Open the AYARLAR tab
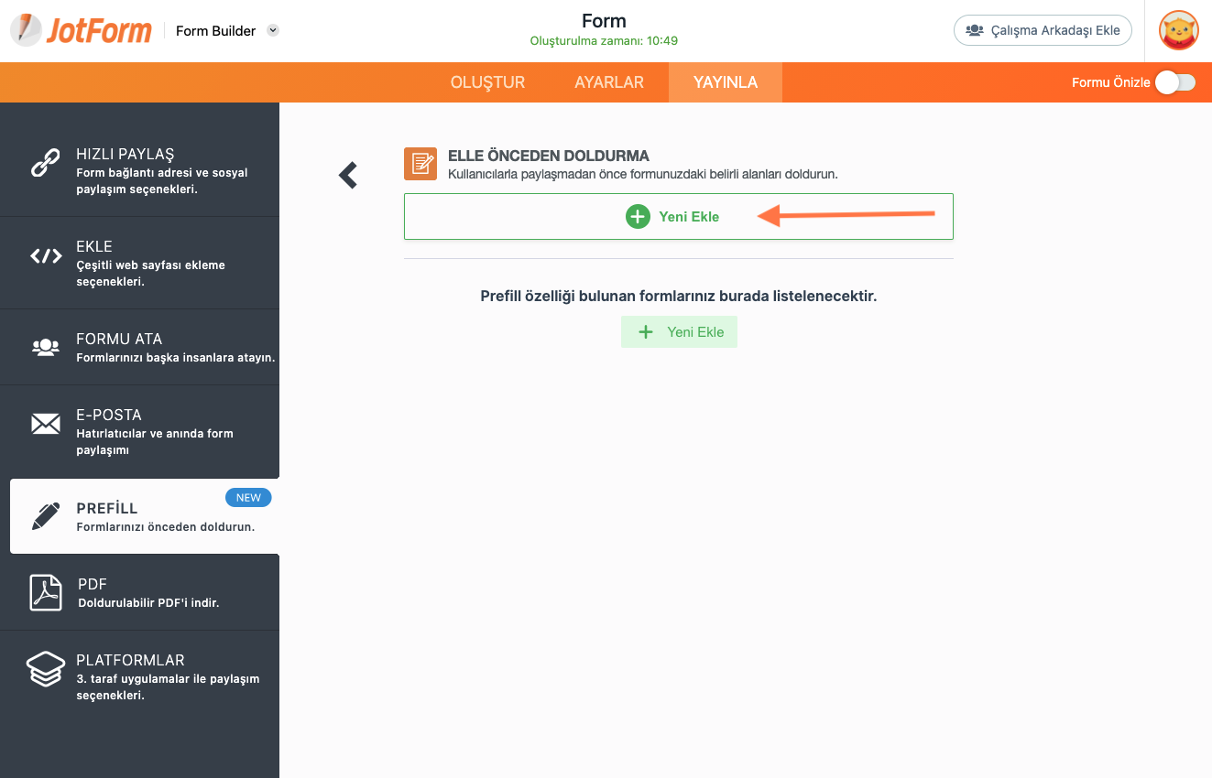Viewport: 1212px width, 778px height. tap(609, 82)
